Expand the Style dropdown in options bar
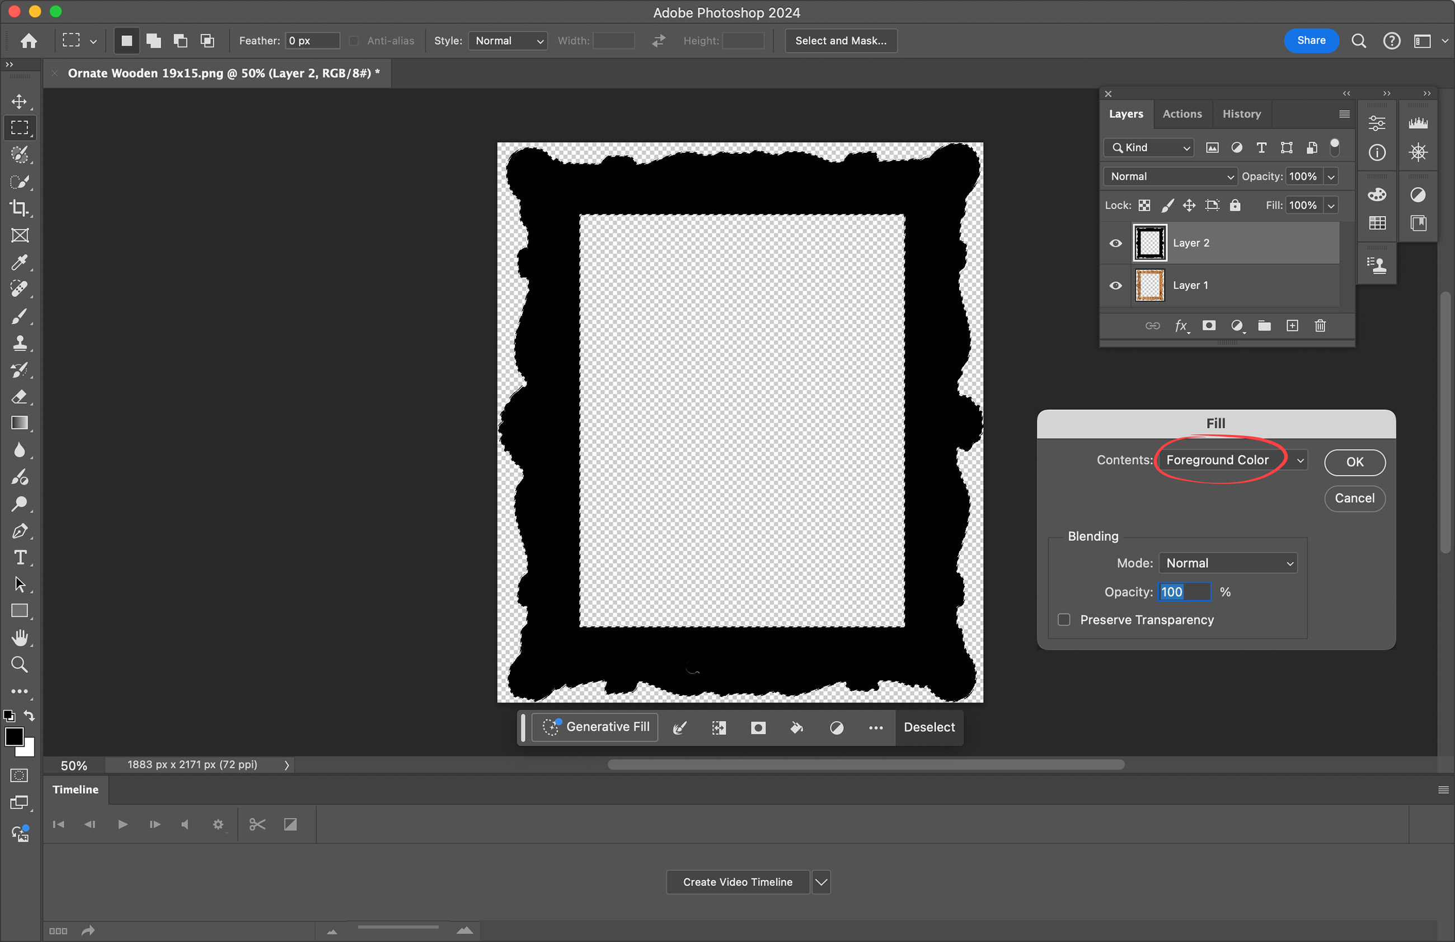 coord(508,41)
